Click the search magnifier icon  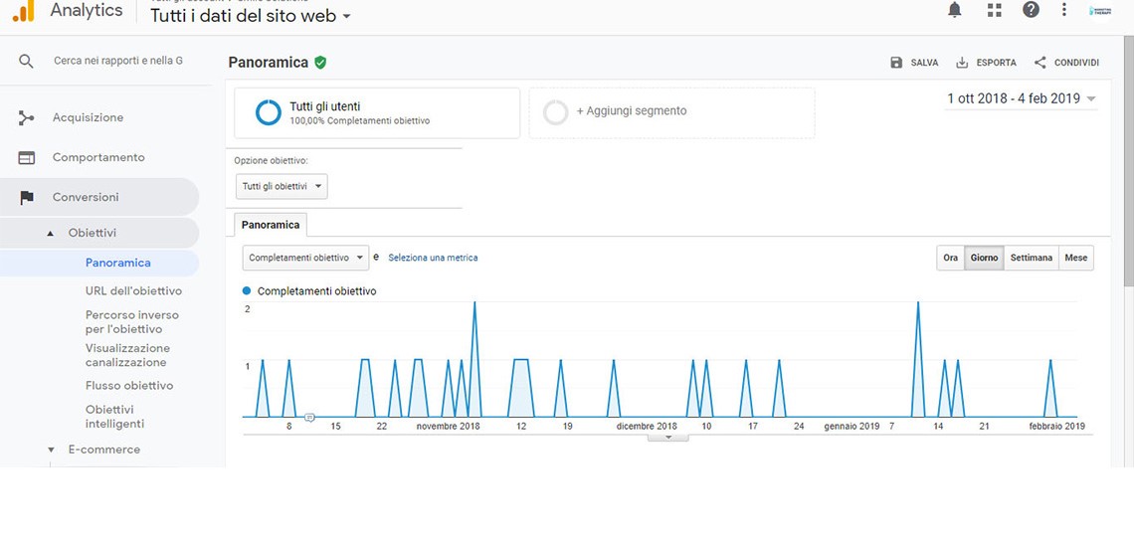pyautogui.click(x=26, y=62)
